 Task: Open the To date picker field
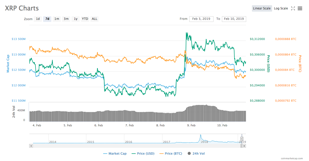click(x=234, y=19)
